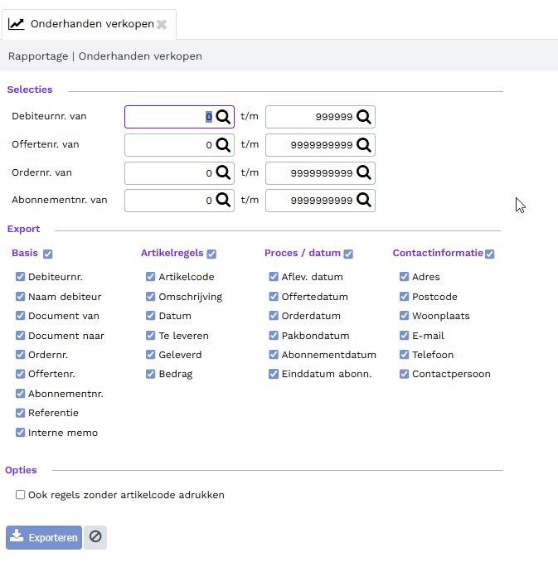This screenshot has width=558, height=572.
Task: Uncheck the Interne memo checkbox
Action: pyautogui.click(x=20, y=432)
